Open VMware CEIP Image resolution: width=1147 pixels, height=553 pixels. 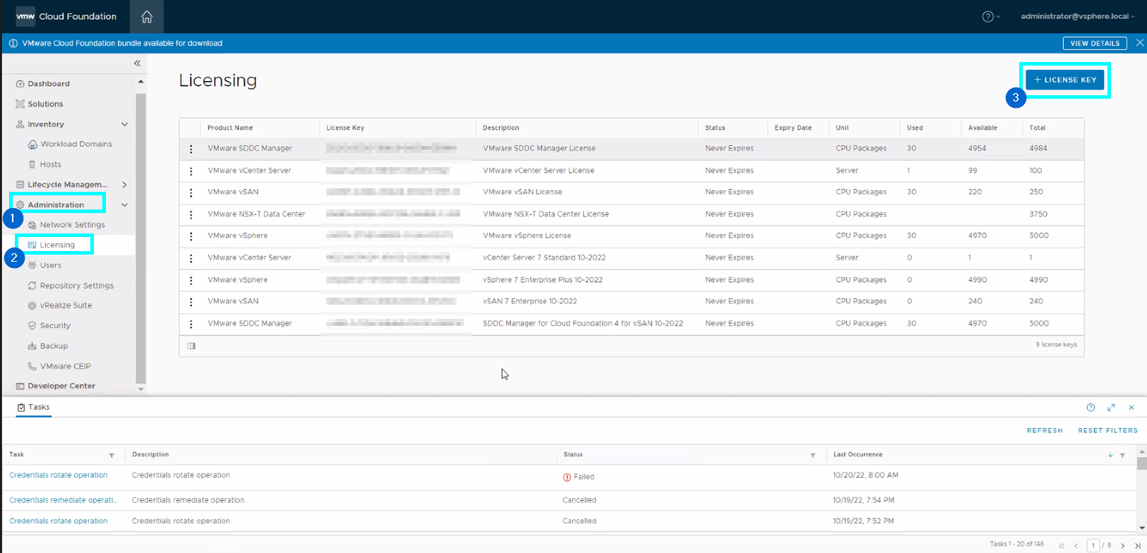pos(65,366)
